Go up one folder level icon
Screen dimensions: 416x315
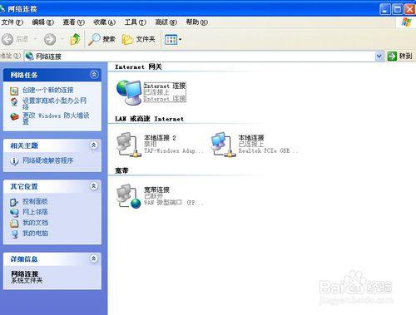point(75,39)
